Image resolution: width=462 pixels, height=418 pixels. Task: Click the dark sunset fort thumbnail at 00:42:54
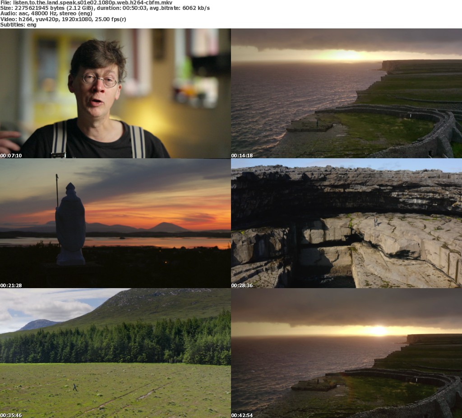(x=346, y=353)
